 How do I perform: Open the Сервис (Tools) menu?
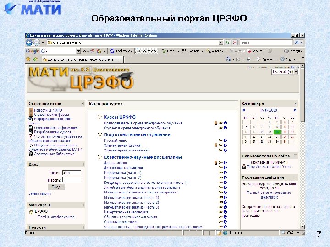tap(290, 59)
